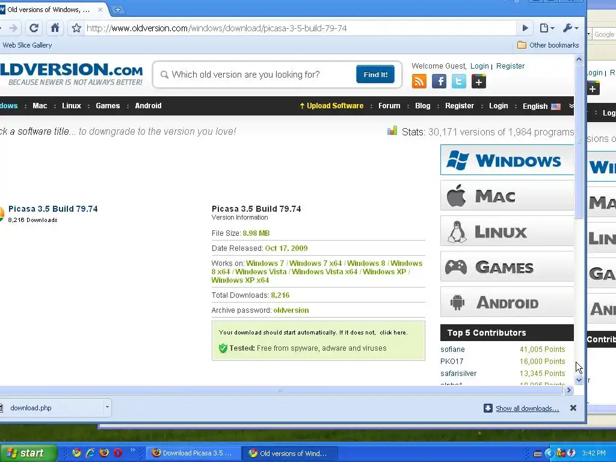Screen dimensions: 616x462
Task: Expand the quick launch chevron
Action: 132,450
